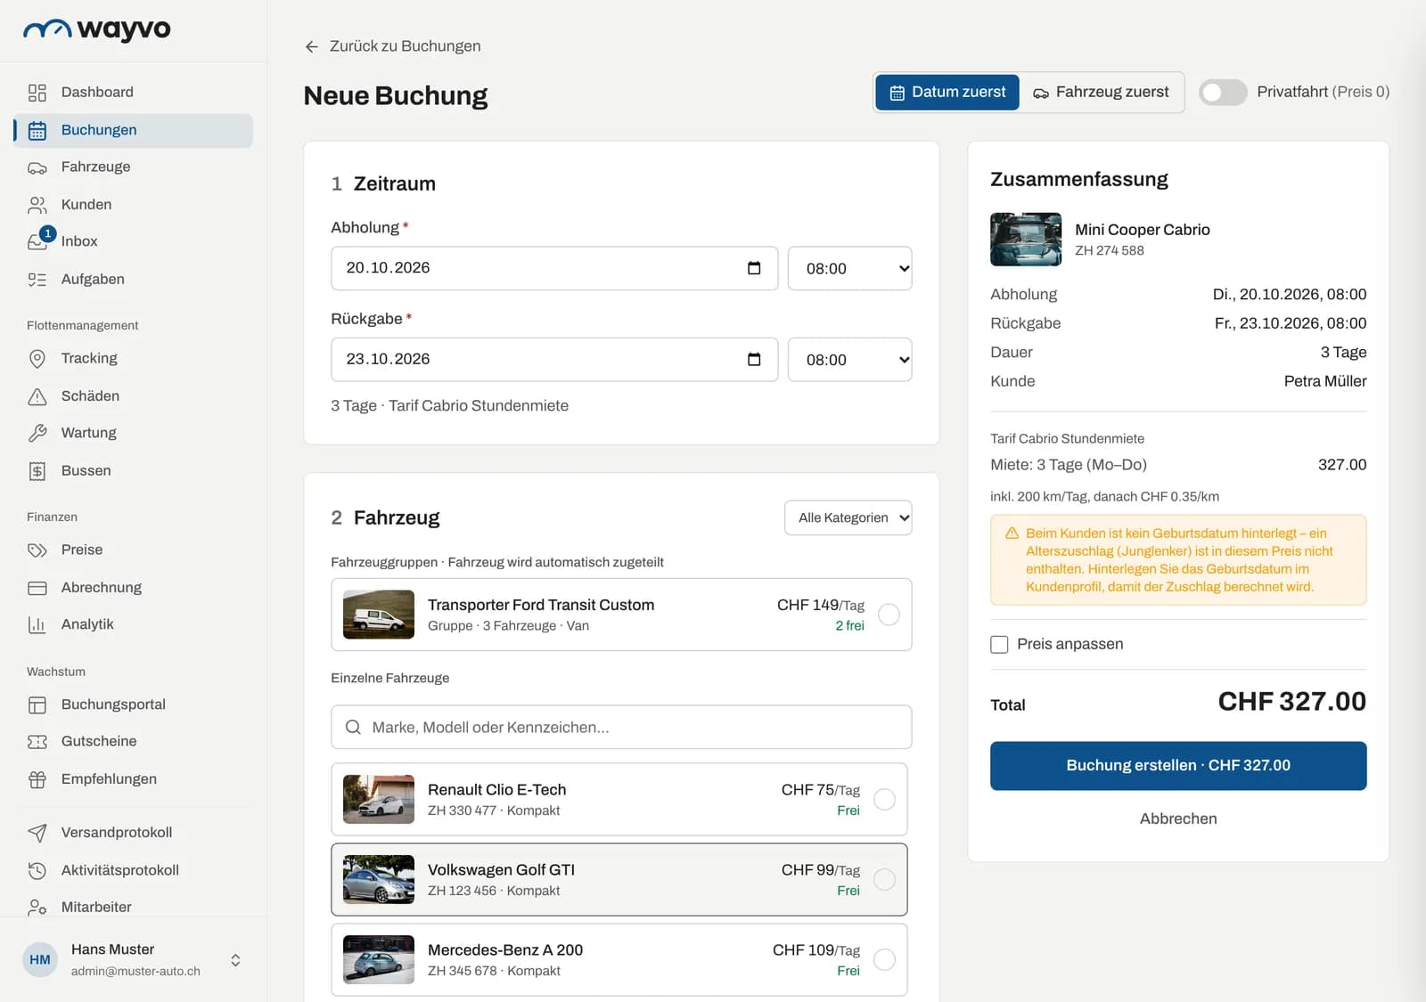Click the Abholung date field 20.10.2026

(554, 268)
